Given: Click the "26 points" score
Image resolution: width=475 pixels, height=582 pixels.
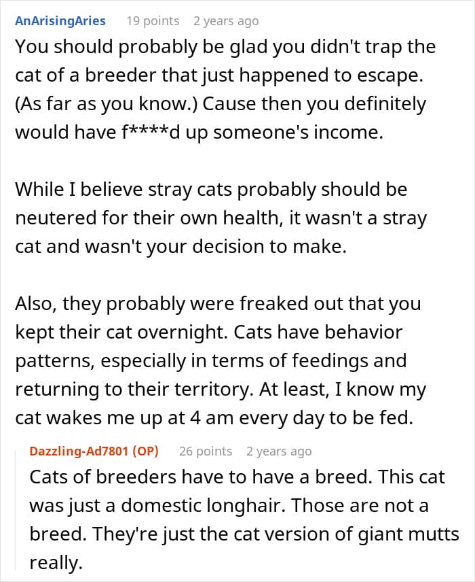Looking at the screenshot, I should tap(206, 451).
